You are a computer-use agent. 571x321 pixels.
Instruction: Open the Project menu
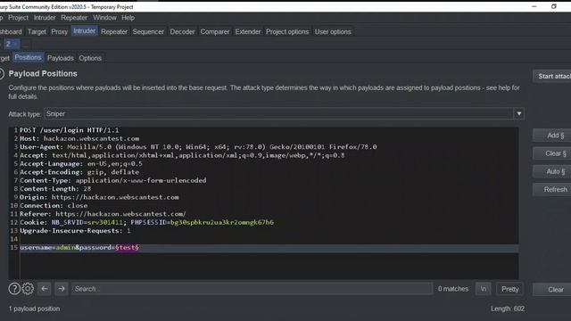click(x=18, y=18)
